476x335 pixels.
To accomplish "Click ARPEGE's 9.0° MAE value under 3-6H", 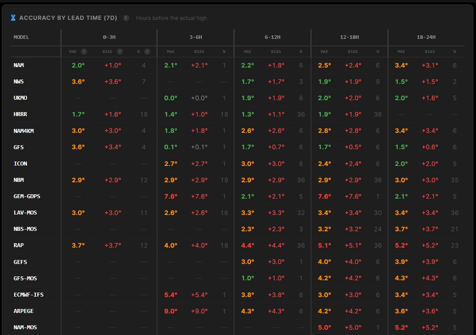I will pos(171,311).
